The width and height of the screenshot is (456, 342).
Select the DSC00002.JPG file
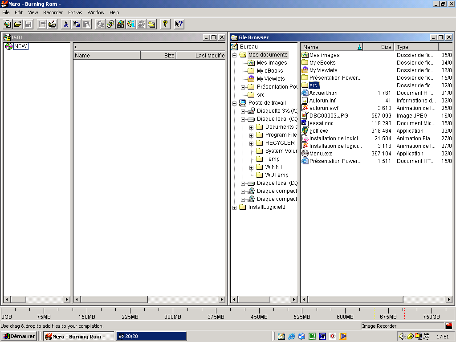coord(329,116)
